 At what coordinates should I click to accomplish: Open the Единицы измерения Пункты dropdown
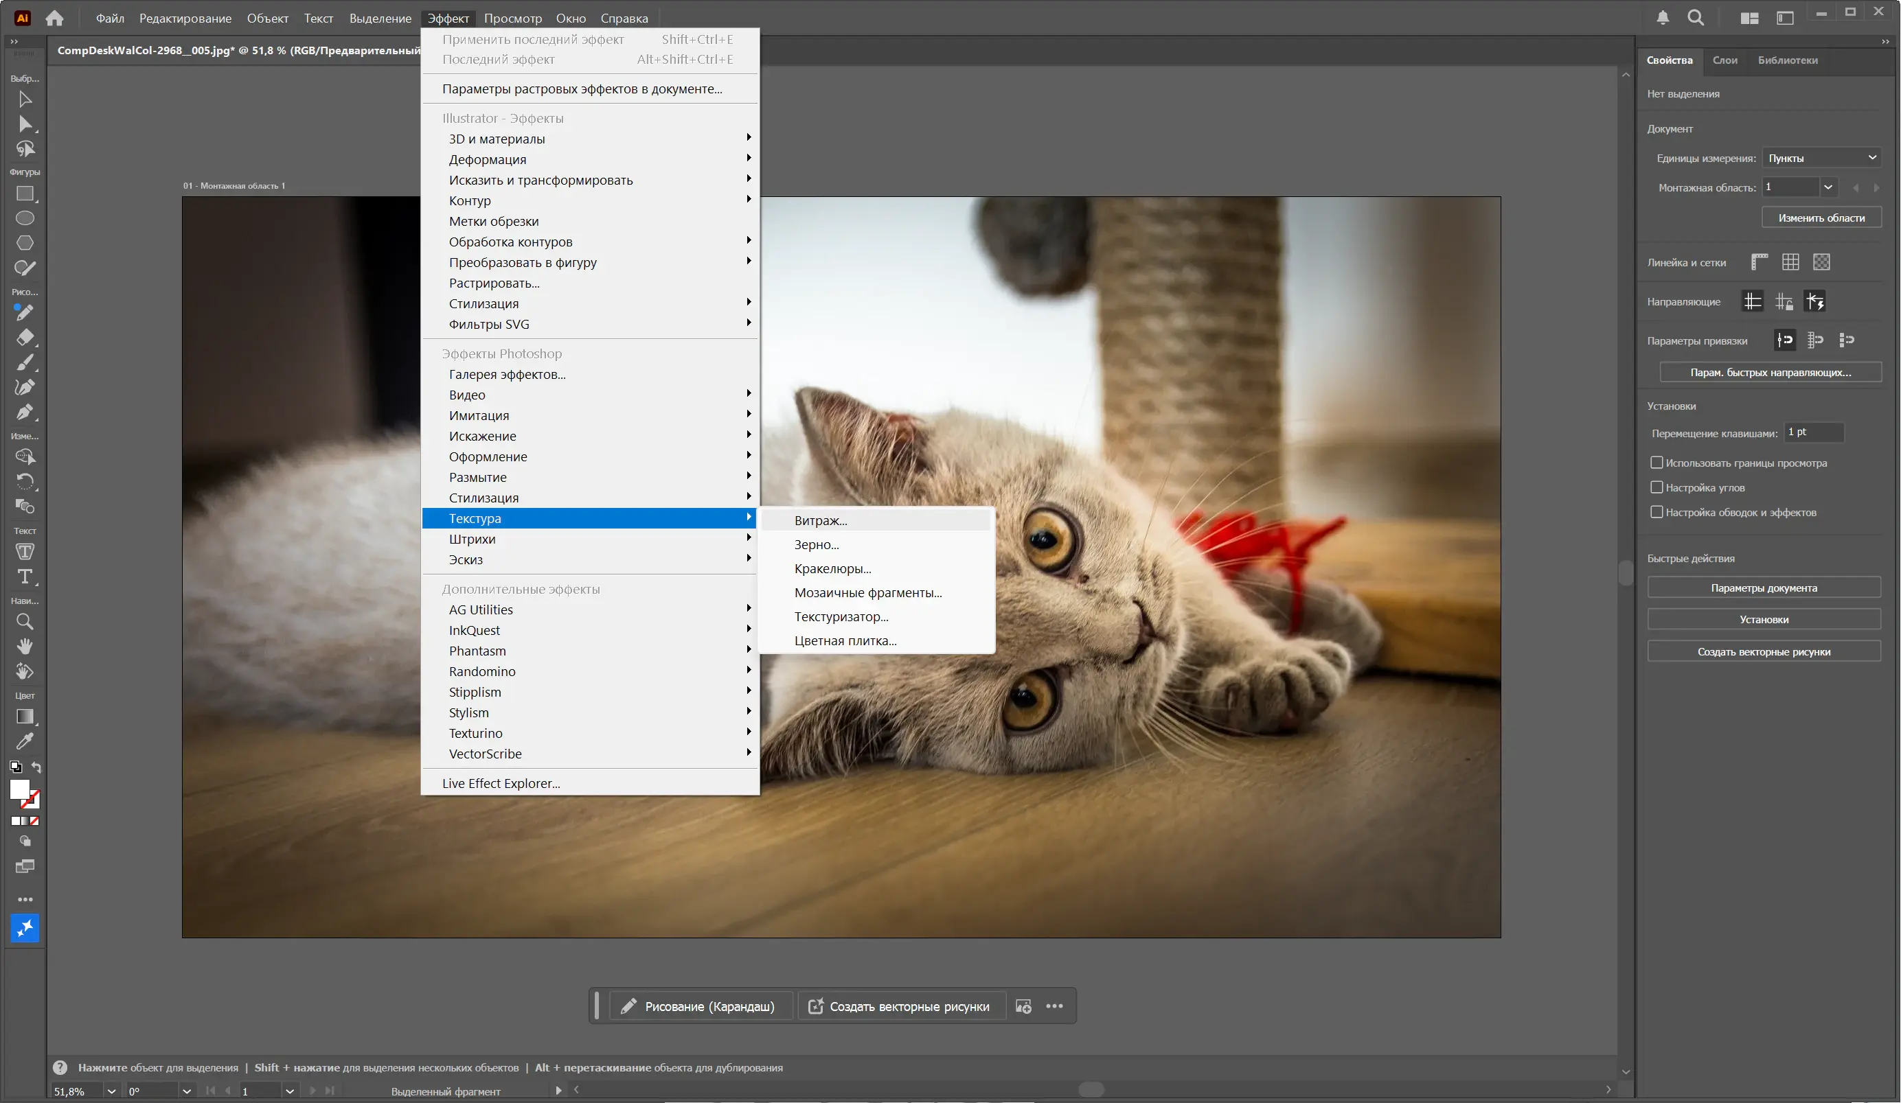coord(1821,159)
